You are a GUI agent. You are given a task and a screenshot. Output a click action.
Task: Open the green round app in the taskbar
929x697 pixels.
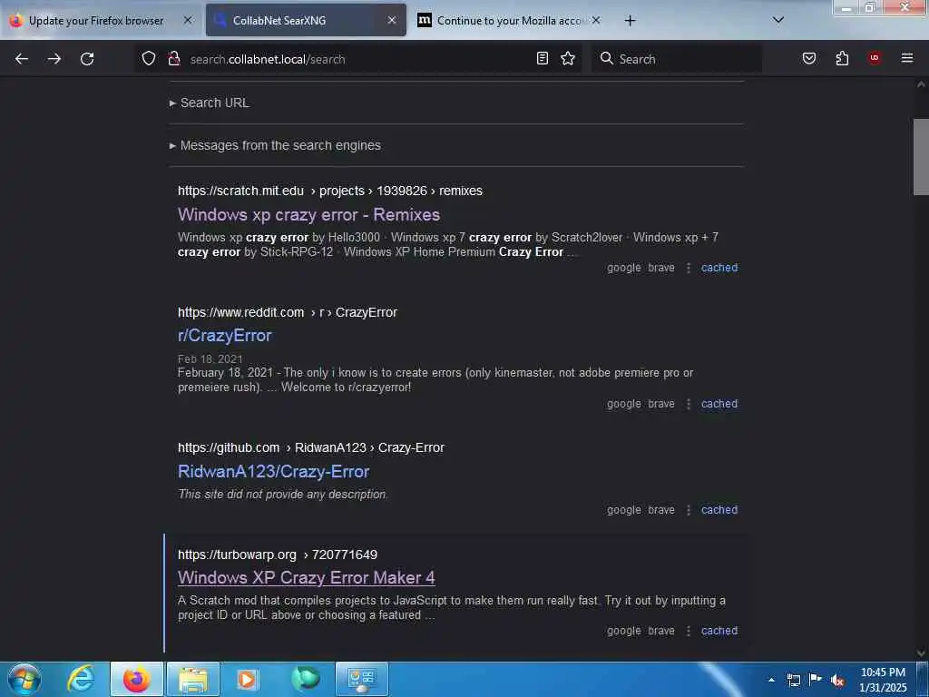point(306,679)
